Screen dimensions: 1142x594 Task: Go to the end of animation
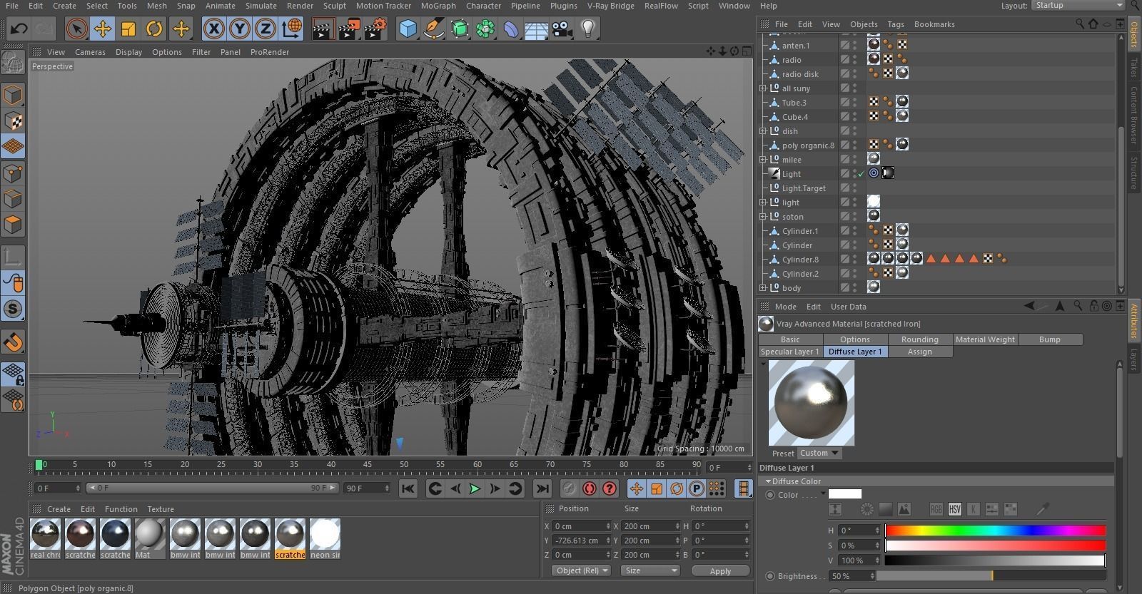coord(542,488)
